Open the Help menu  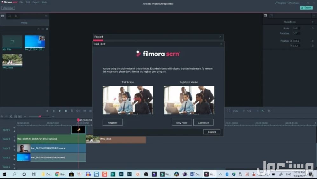(45, 2)
